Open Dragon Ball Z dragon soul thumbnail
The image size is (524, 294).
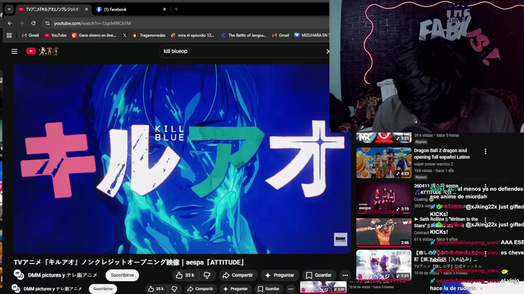coord(384,163)
